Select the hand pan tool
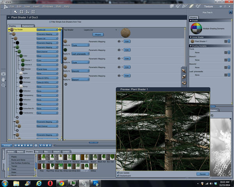234x187 pixels. click(x=4, y=79)
